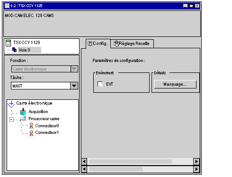232x177 pixels.
Task: Open the Tâche MAST dropdown arrow
Action: click(74, 86)
